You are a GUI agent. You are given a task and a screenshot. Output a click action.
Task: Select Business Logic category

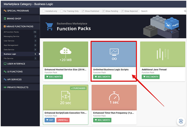tap(20, 54)
